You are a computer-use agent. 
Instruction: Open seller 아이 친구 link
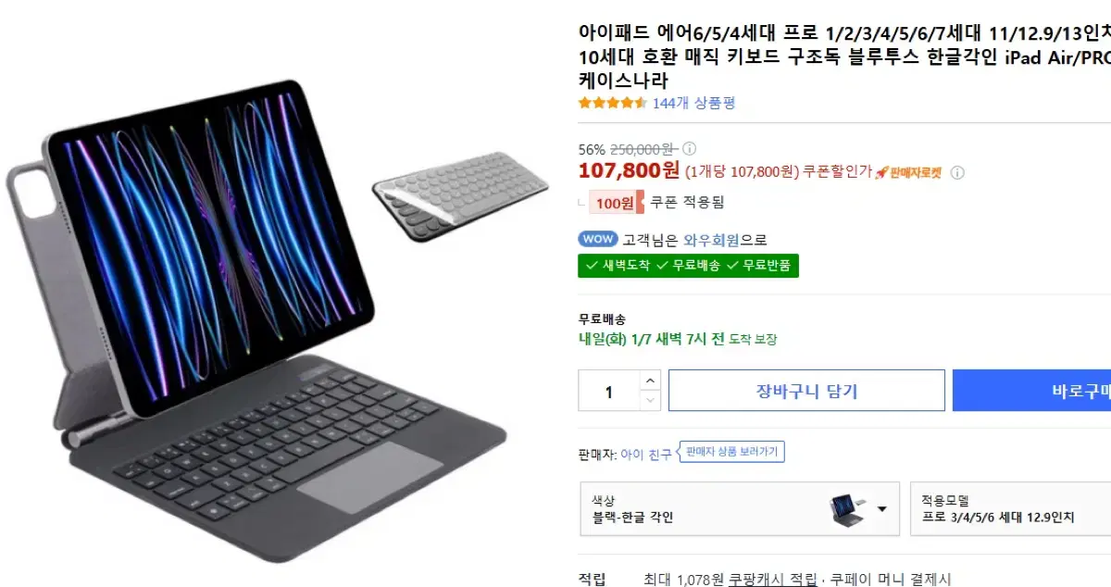[646, 455]
